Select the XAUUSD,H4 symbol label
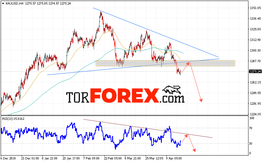The height and width of the screenshot is (162, 263). coord(15,3)
